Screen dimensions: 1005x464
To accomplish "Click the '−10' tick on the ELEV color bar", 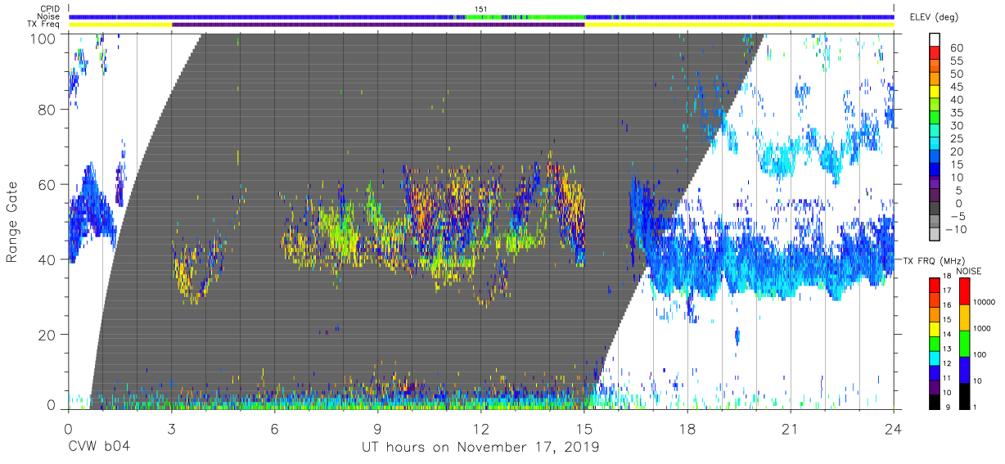I will (957, 228).
